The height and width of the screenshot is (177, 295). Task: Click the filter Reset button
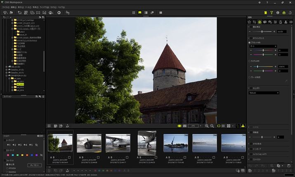coord(34,165)
